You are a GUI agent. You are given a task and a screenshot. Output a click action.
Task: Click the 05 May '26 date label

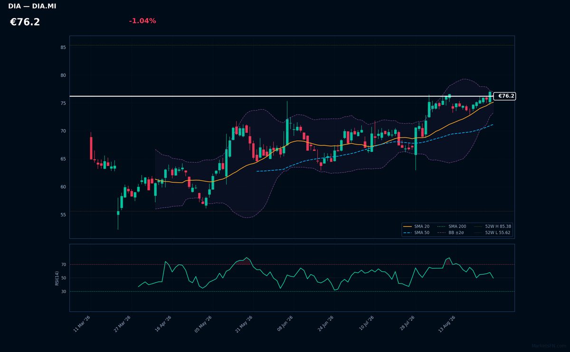(203, 324)
